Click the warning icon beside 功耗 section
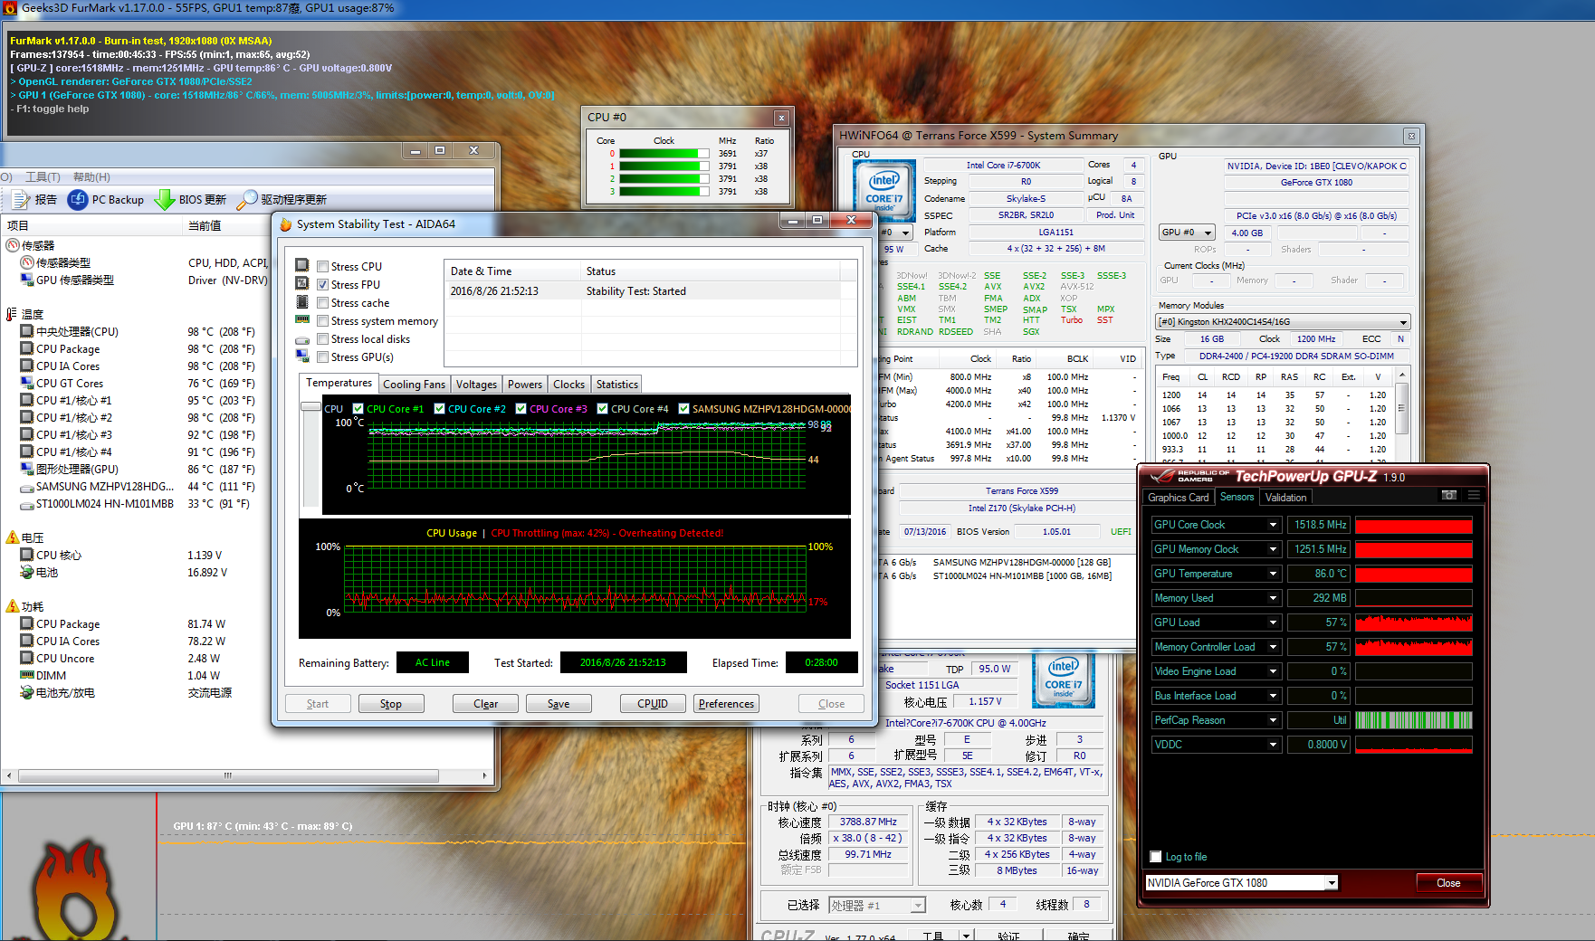This screenshot has width=1595, height=941. (13, 606)
